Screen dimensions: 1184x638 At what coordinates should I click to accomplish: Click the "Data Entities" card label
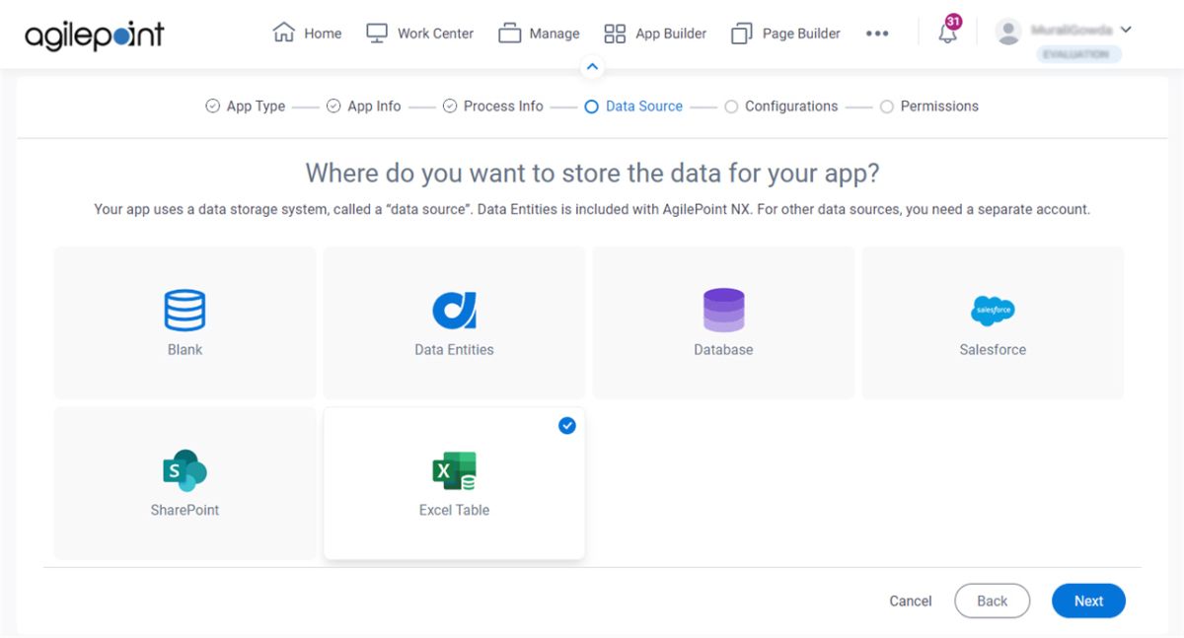[454, 350]
